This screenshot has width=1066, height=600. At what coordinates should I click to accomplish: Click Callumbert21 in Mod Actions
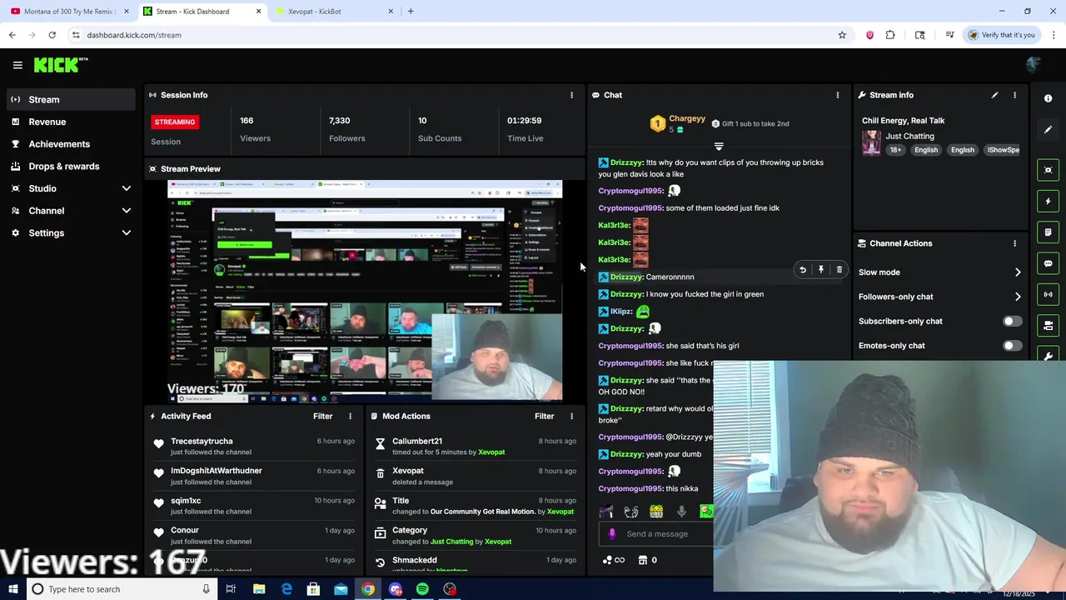pyautogui.click(x=417, y=441)
